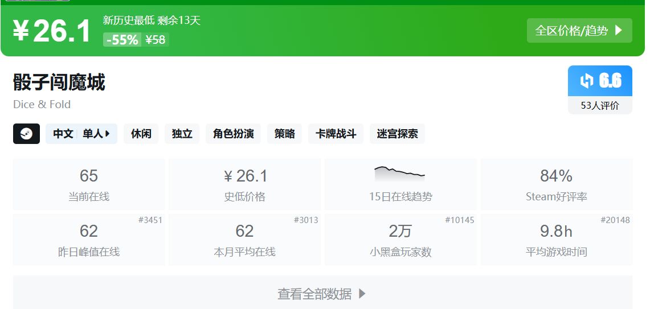Click the Steam好评率 84% stat card
The height and width of the screenshot is (309, 650).
point(557,184)
